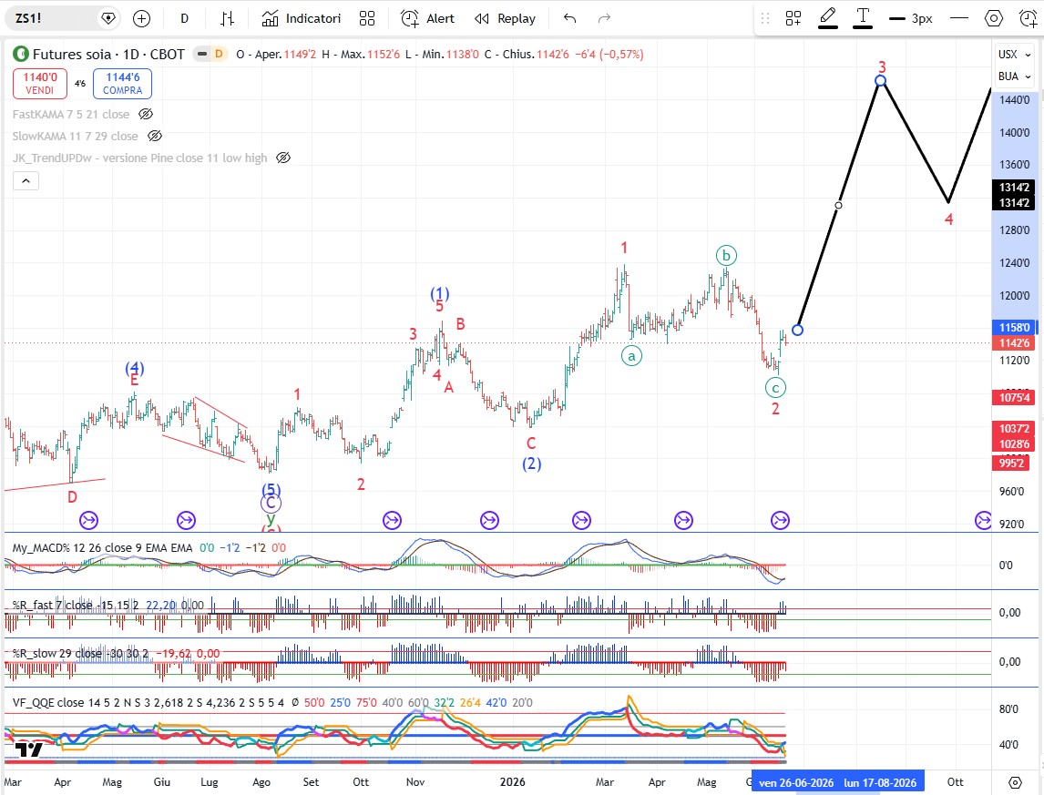Show the hidden FastKAMA indicator
1044x795 pixels.
tap(145, 115)
